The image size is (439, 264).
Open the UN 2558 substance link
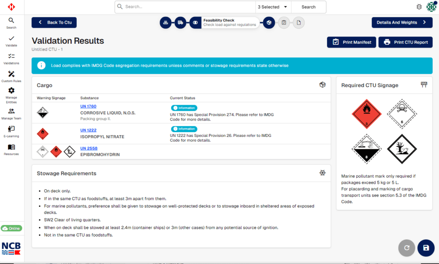[88, 149]
